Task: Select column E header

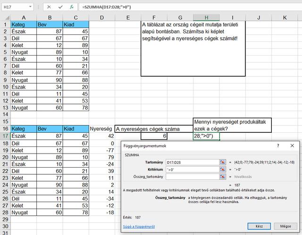Action: pyautogui.click(x=128, y=18)
